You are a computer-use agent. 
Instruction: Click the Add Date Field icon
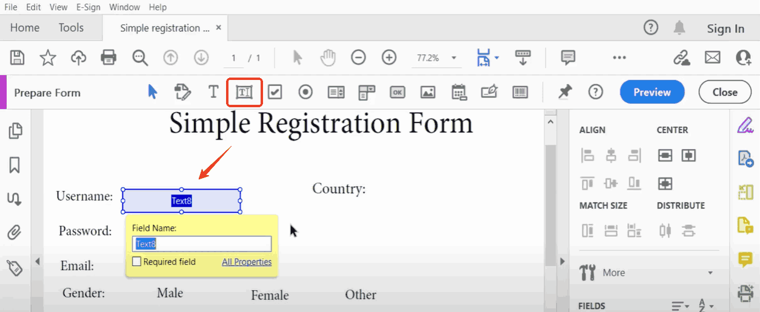[459, 92]
